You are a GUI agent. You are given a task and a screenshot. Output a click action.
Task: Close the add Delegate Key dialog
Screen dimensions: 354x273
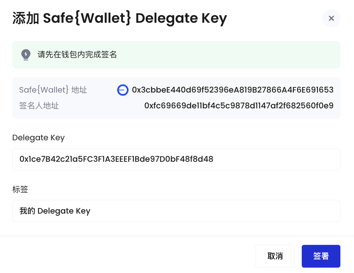click(331, 18)
